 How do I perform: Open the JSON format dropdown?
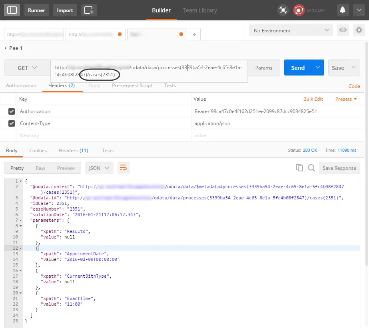coord(99,168)
